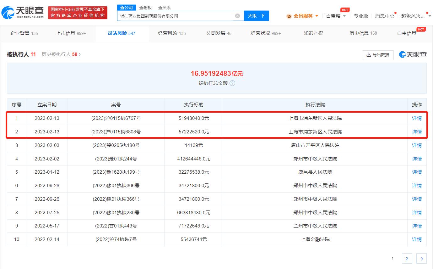The width and height of the screenshot is (433, 269).
Task: Click page 1 in pagination
Action: pyautogui.click(x=392, y=259)
